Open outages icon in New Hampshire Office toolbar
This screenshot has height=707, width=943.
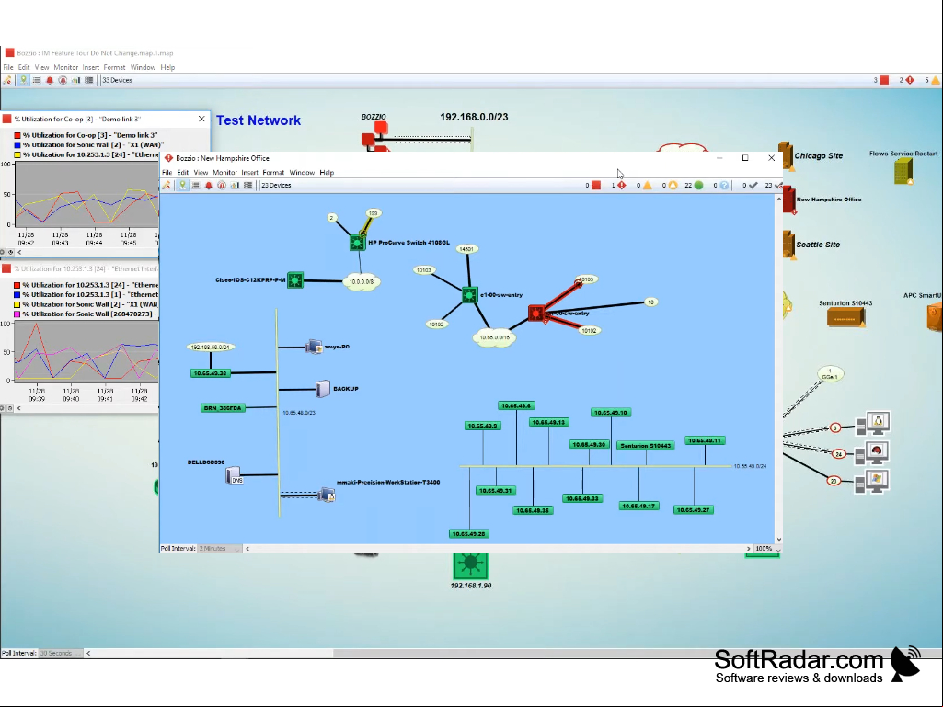[222, 185]
